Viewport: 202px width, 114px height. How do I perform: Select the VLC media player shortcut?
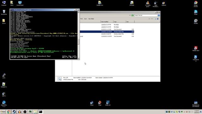click(148, 4)
